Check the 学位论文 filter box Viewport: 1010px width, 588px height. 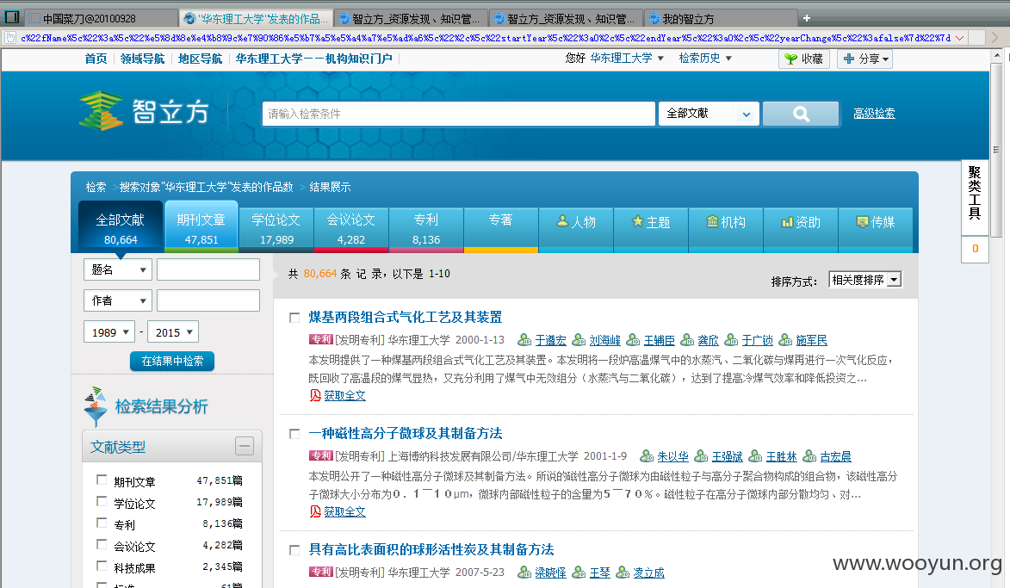tap(101, 501)
